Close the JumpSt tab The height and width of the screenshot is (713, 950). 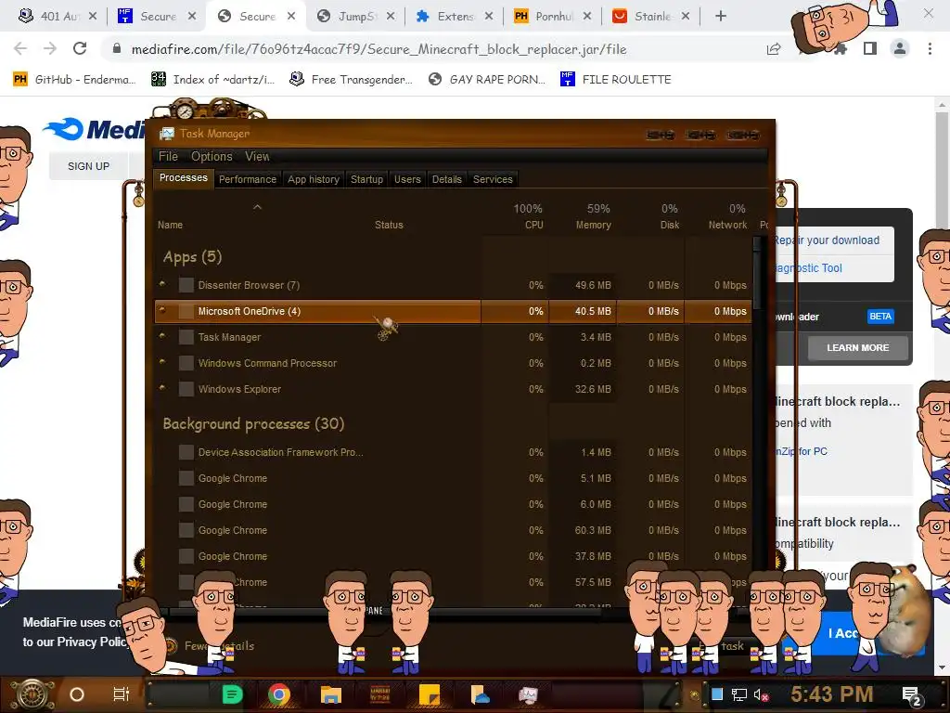(391, 17)
